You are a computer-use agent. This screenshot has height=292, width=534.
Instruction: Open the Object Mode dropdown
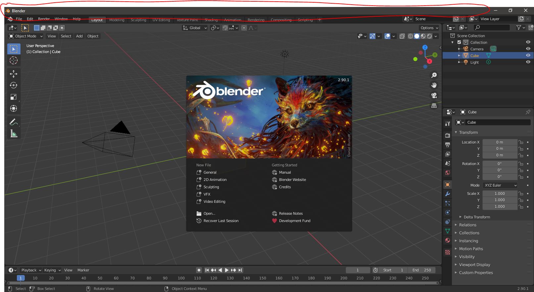coord(26,36)
